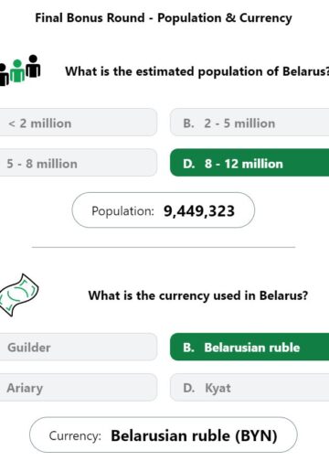Pick the Ariary currency option

click(x=79, y=388)
